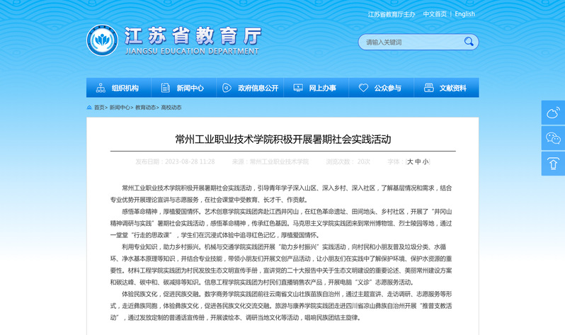This screenshot has height=335, width=565.
Task: Set font size to 小
Action: coord(426,161)
